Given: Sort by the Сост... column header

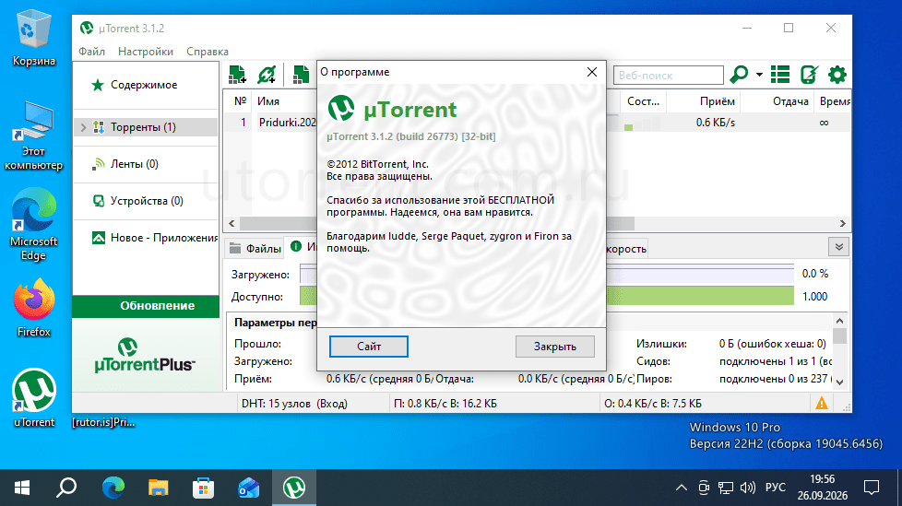Looking at the screenshot, I should point(643,101).
